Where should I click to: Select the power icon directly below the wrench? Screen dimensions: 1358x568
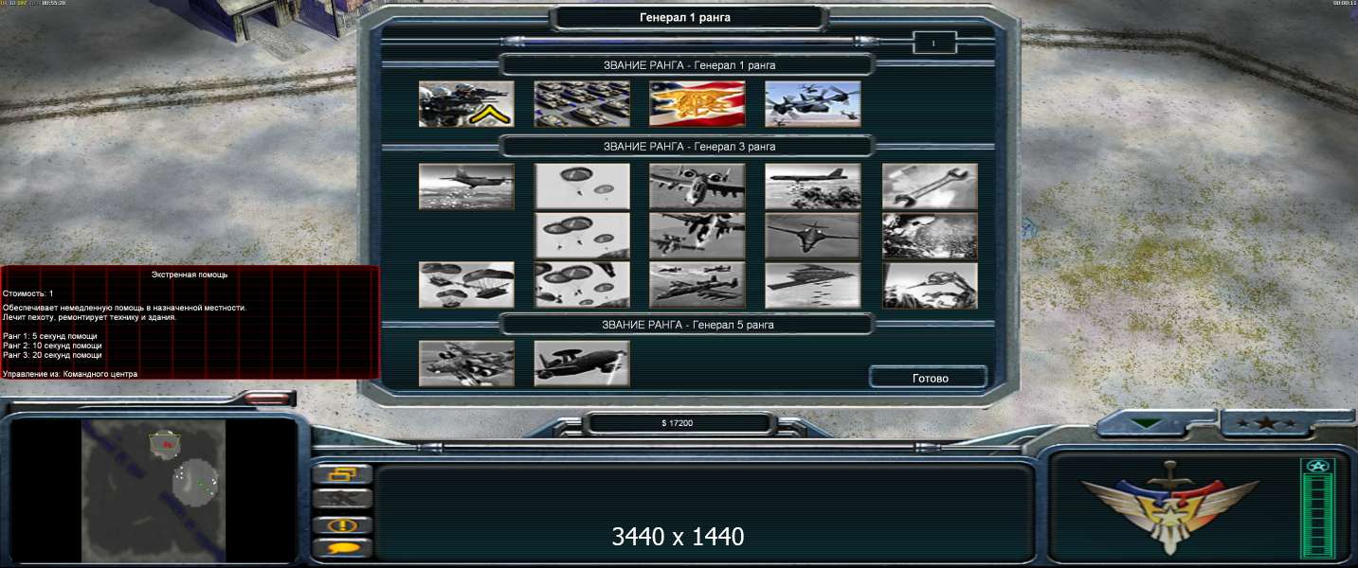930,236
